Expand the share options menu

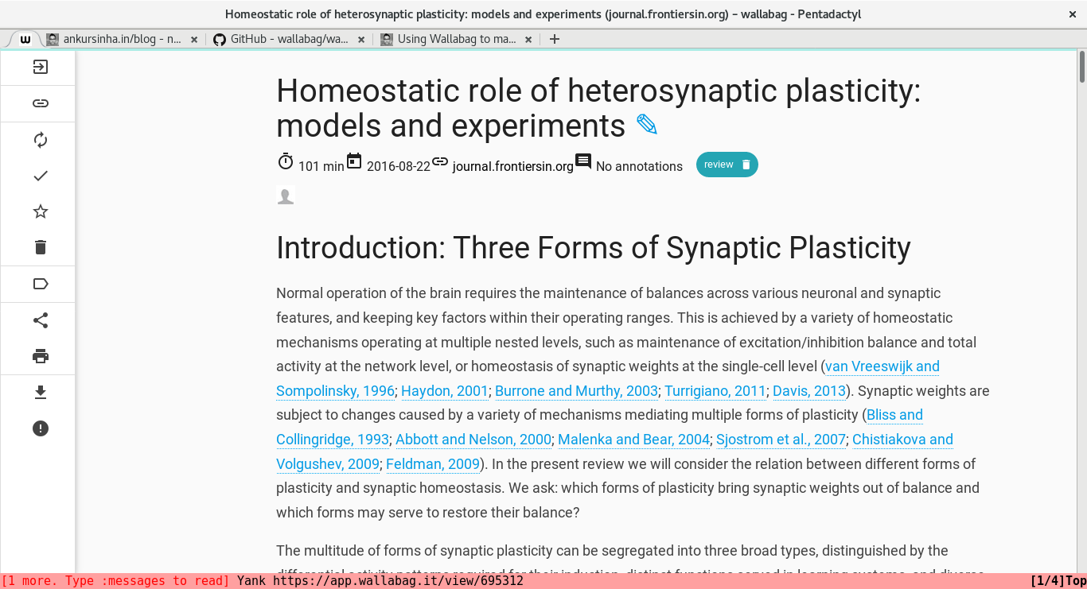click(x=41, y=320)
